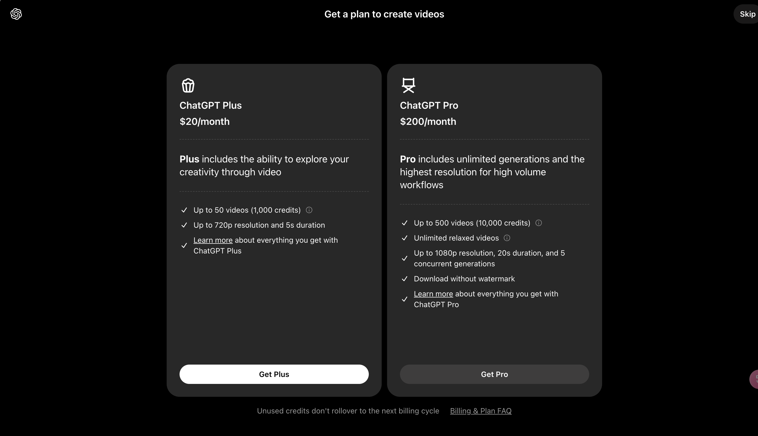Viewport: 758px width, 436px height.
Task: Click the popcorn icon on Plus card
Action: point(188,85)
